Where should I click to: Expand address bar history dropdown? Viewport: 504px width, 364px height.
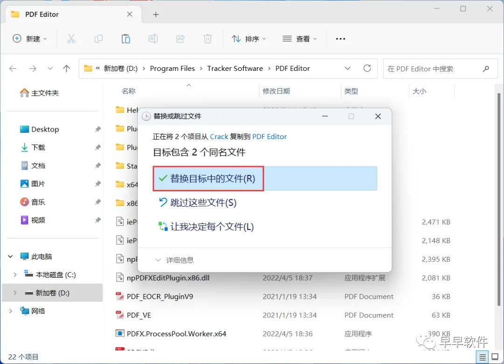pyautogui.click(x=348, y=69)
